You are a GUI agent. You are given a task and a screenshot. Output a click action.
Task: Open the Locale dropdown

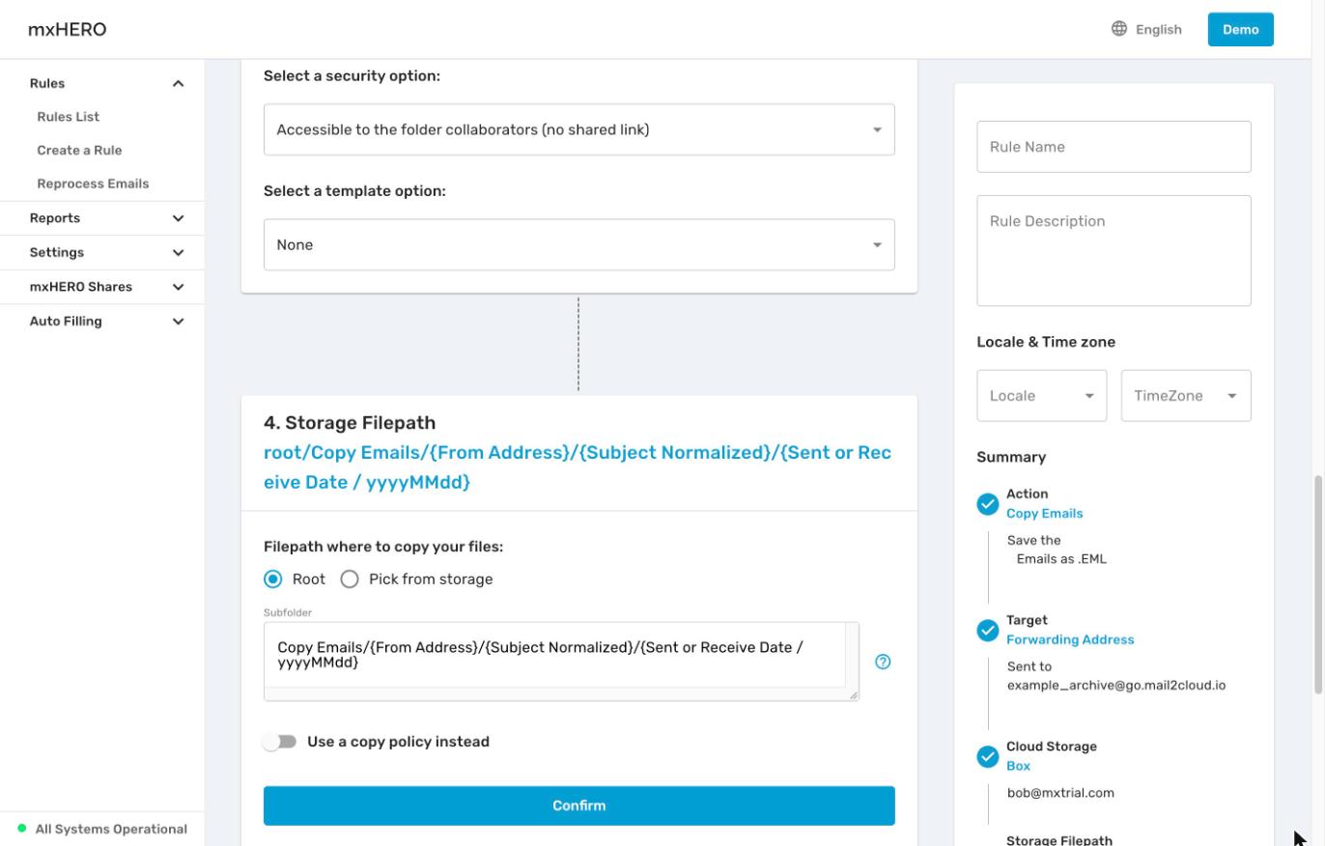[x=1042, y=396]
